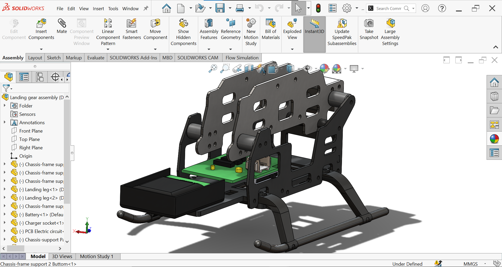
Task: Open the Reference Geometry dropdown arrow
Action: pos(231,49)
